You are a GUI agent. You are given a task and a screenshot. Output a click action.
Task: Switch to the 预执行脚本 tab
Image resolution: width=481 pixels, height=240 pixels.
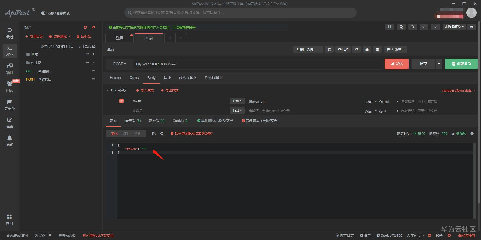click(x=188, y=78)
